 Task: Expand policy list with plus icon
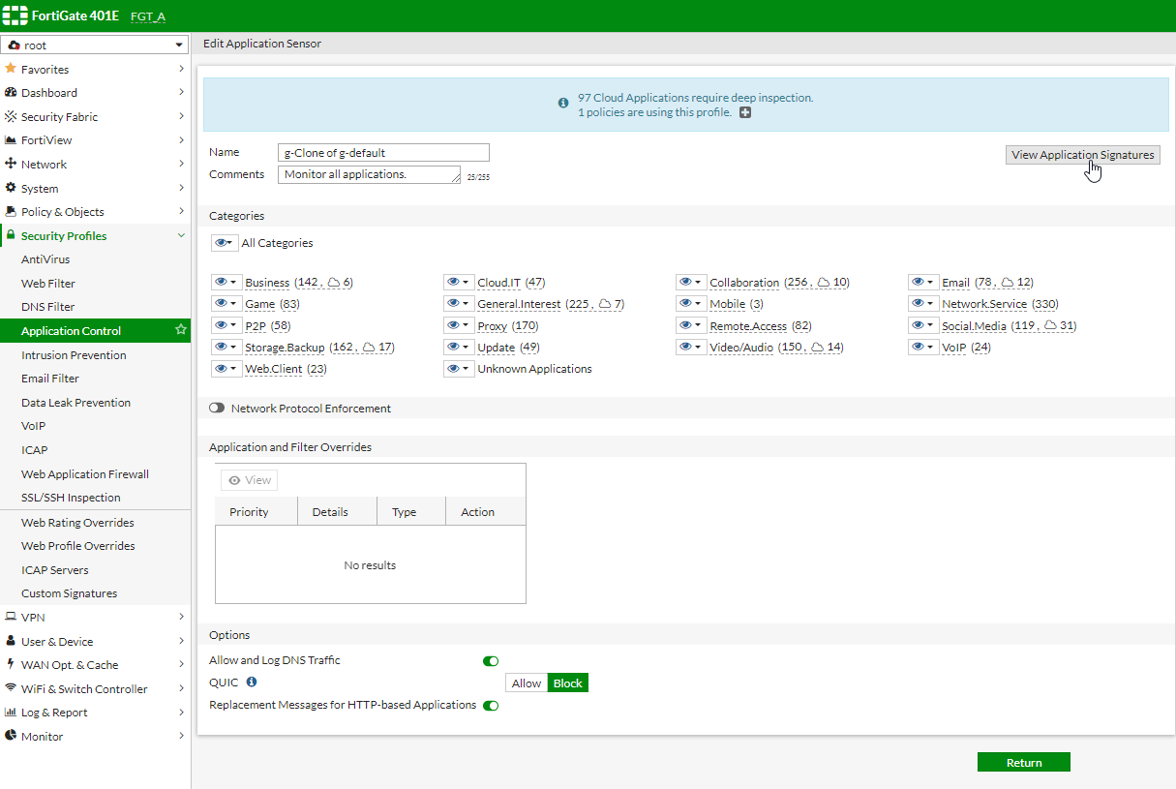click(744, 113)
